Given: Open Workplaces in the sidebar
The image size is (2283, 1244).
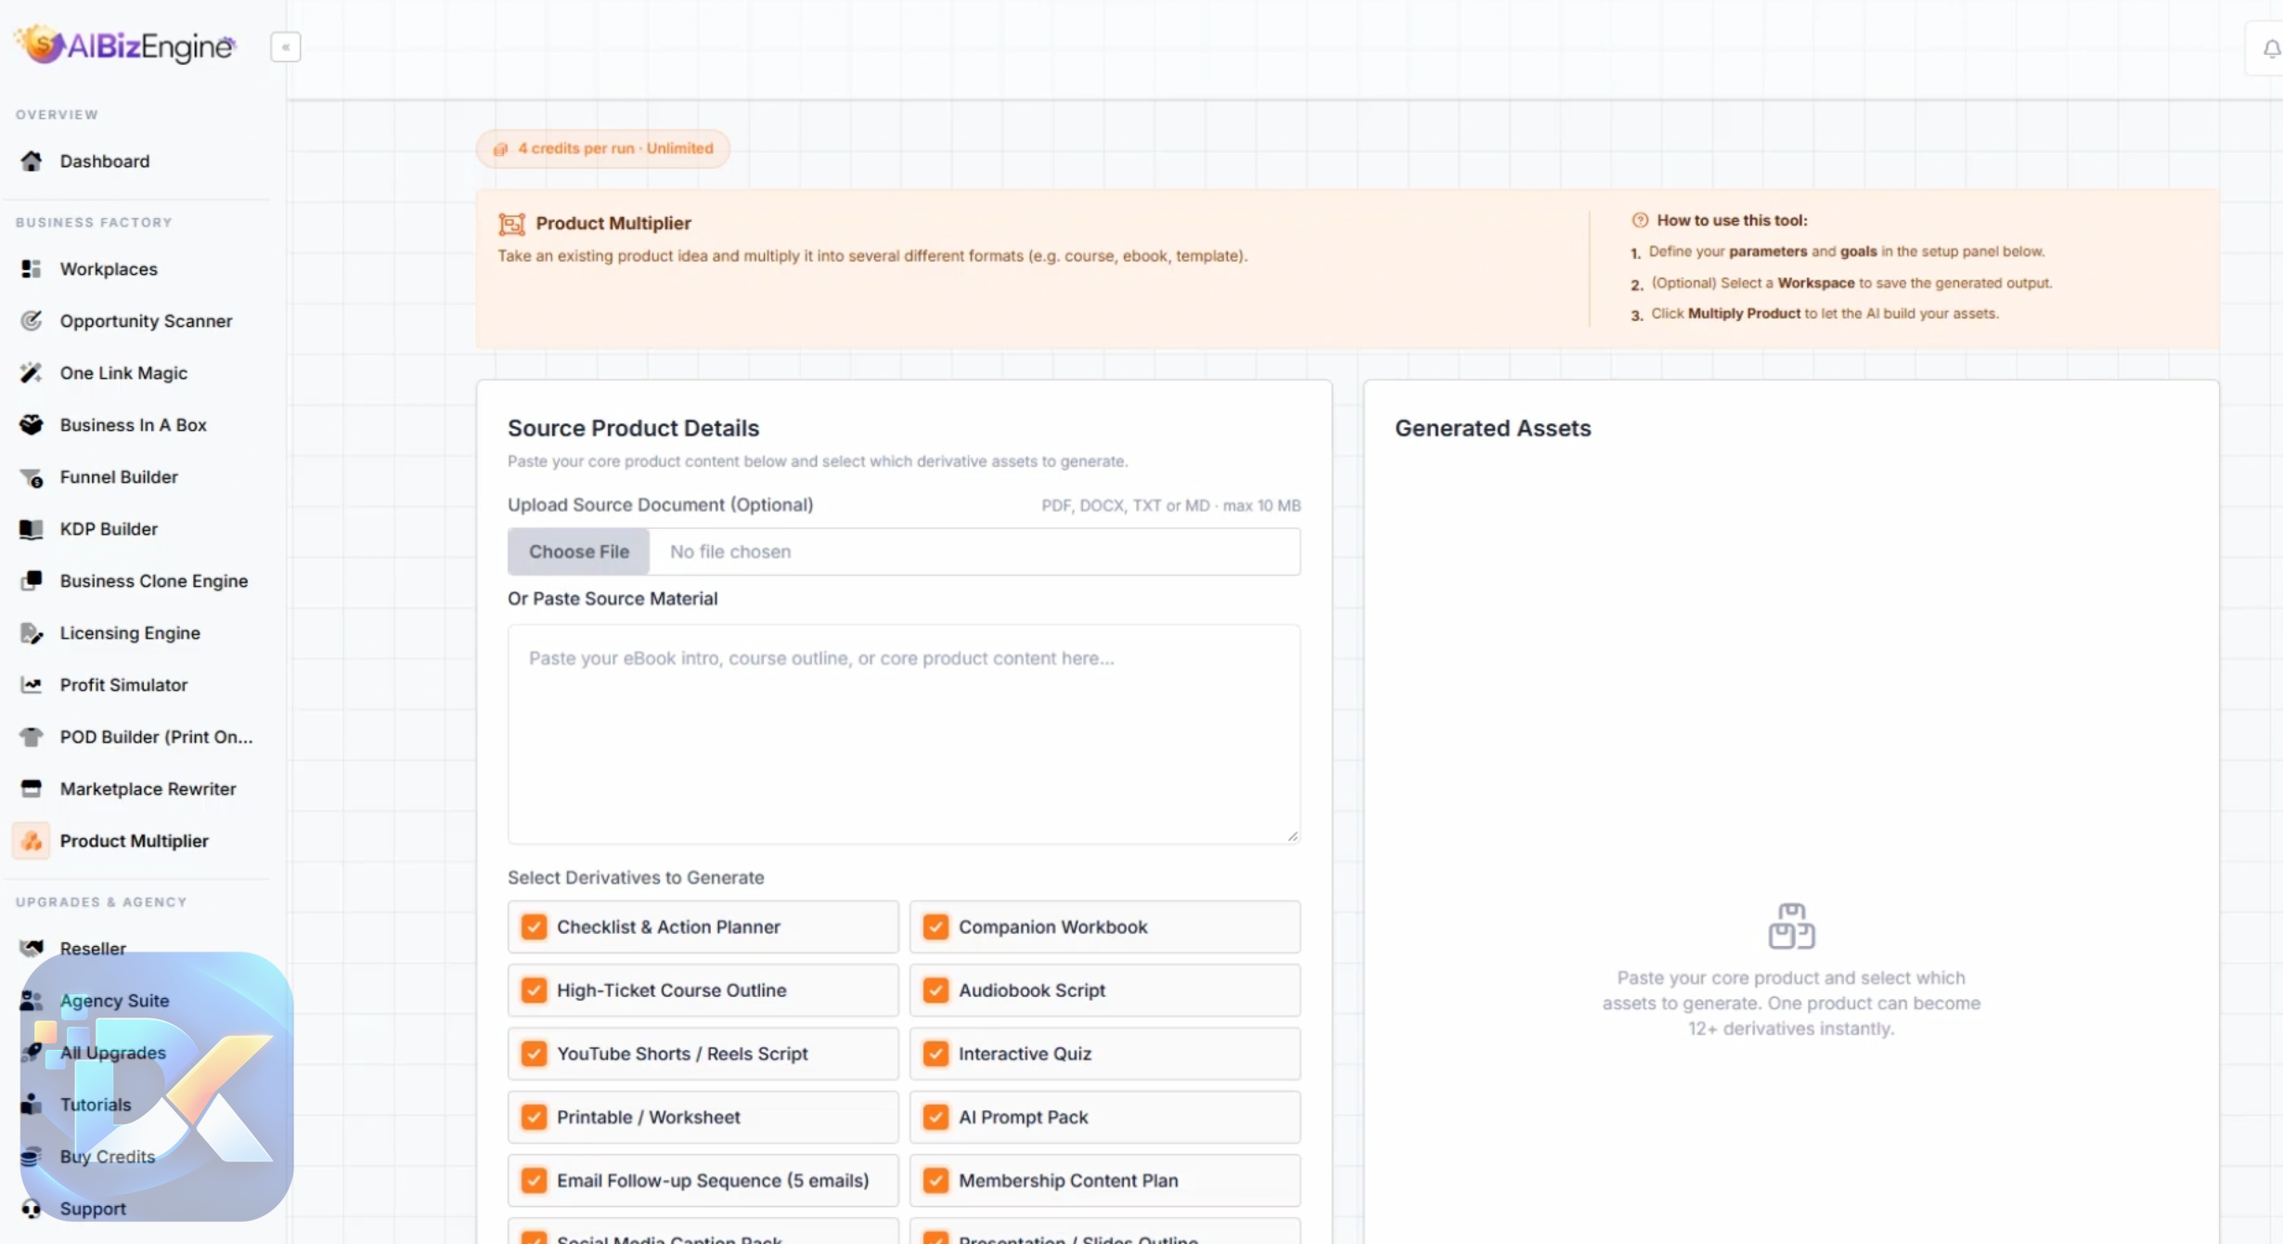Looking at the screenshot, I should coord(109,269).
